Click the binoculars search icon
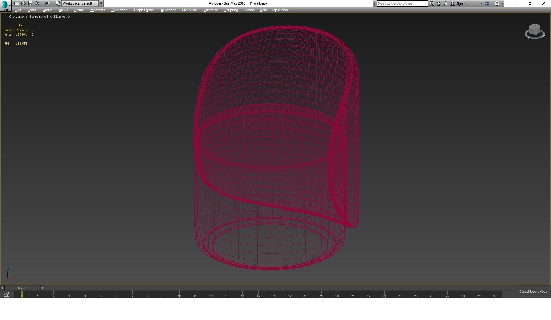Viewport: 551px width, 320px height. coord(432,3)
